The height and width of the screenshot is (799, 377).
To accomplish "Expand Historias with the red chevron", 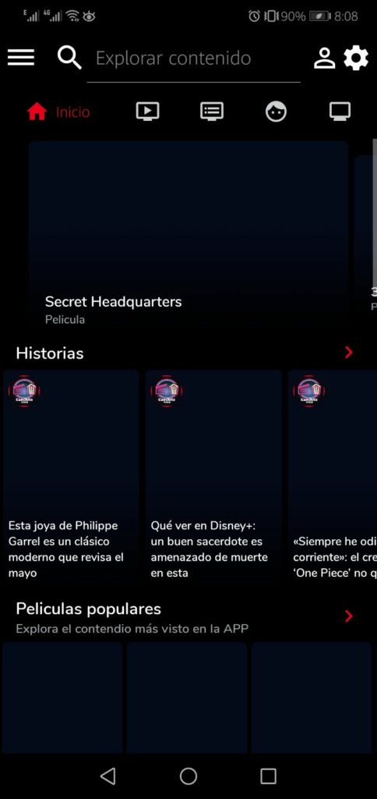I will (x=348, y=352).
